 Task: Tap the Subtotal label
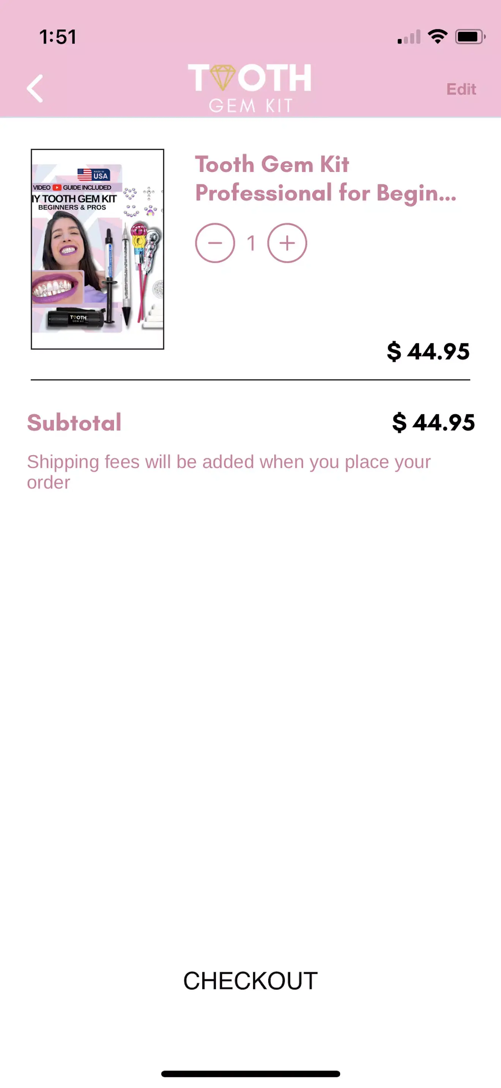click(74, 422)
